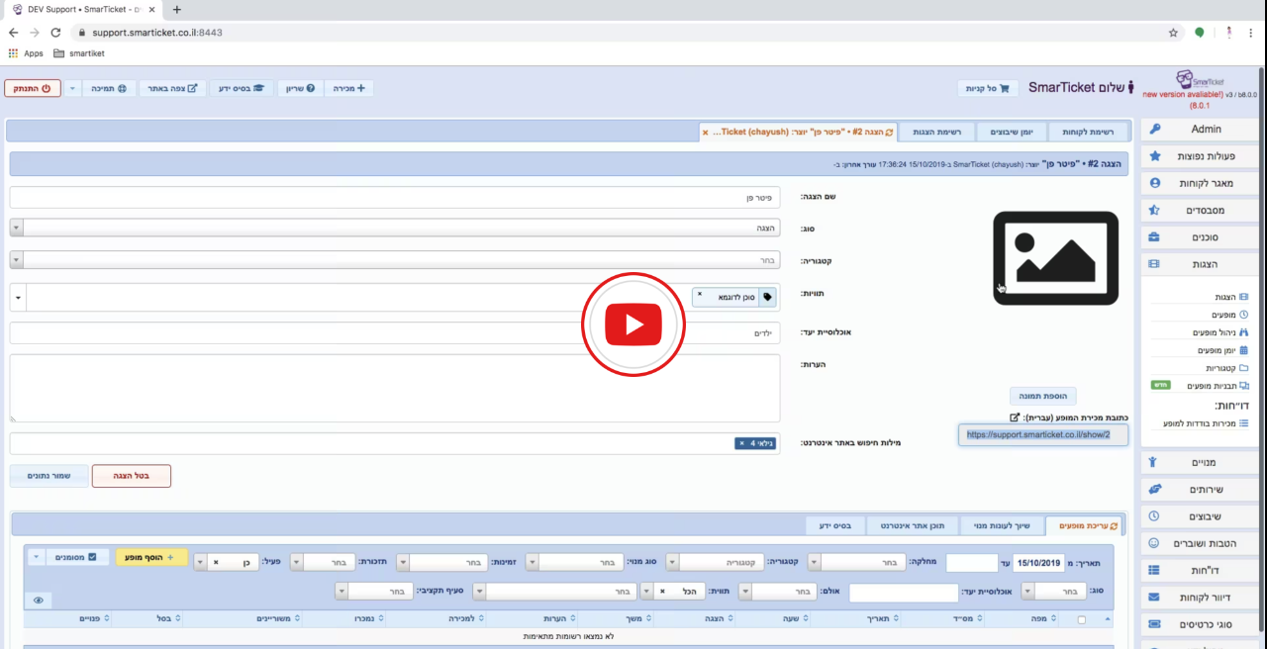1267x649 pixels.
Task: Switch to עריכת מופעים tab
Action: pyautogui.click(x=1084, y=524)
